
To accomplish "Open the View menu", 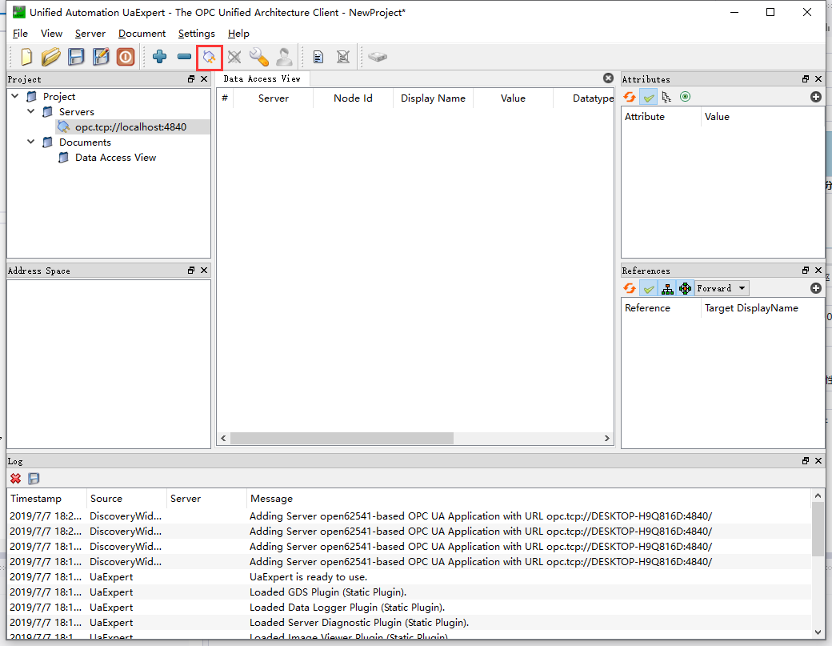I will click(51, 34).
